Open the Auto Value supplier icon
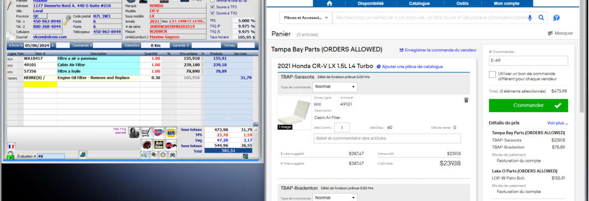The height and width of the screenshot is (201, 589). tap(159, 145)
